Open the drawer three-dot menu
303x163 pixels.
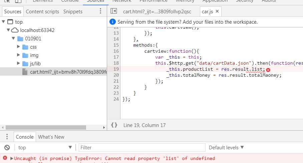point(7,137)
